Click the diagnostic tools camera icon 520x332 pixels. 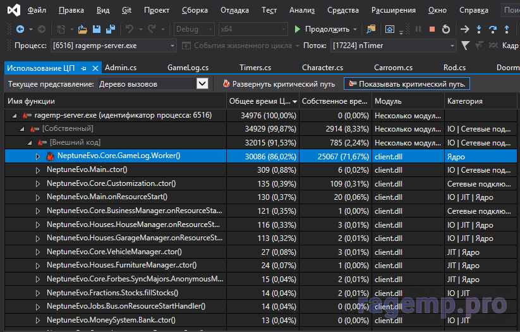(390, 29)
